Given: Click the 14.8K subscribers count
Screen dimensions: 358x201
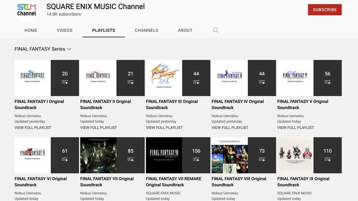Looking at the screenshot, I should click(x=64, y=14).
